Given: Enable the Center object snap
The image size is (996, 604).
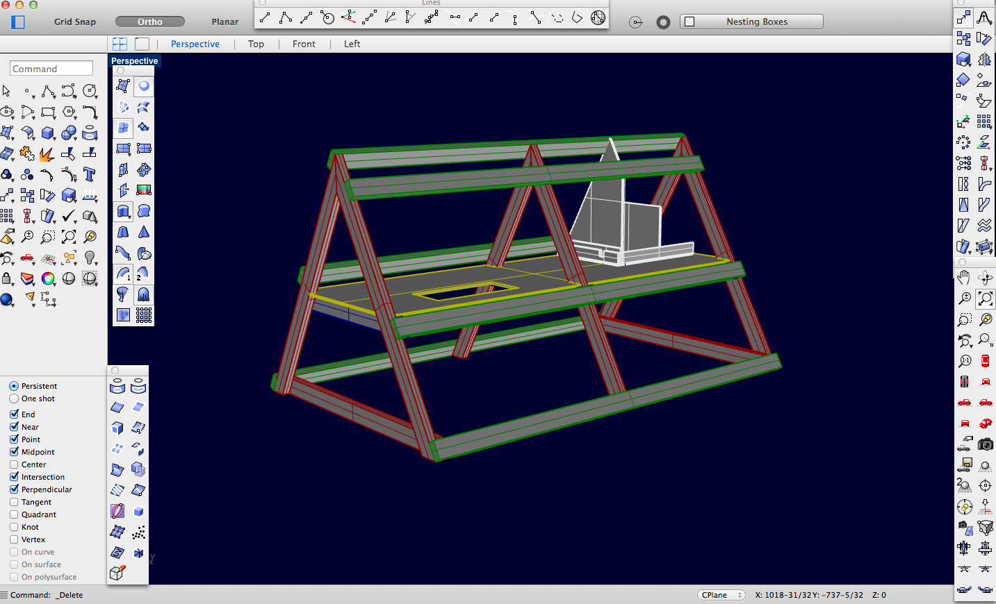Looking at the screenshot, I should (x=14, y=464).
